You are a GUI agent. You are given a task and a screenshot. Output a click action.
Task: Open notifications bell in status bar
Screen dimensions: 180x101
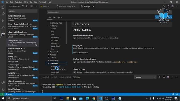(x=177, y=94)
